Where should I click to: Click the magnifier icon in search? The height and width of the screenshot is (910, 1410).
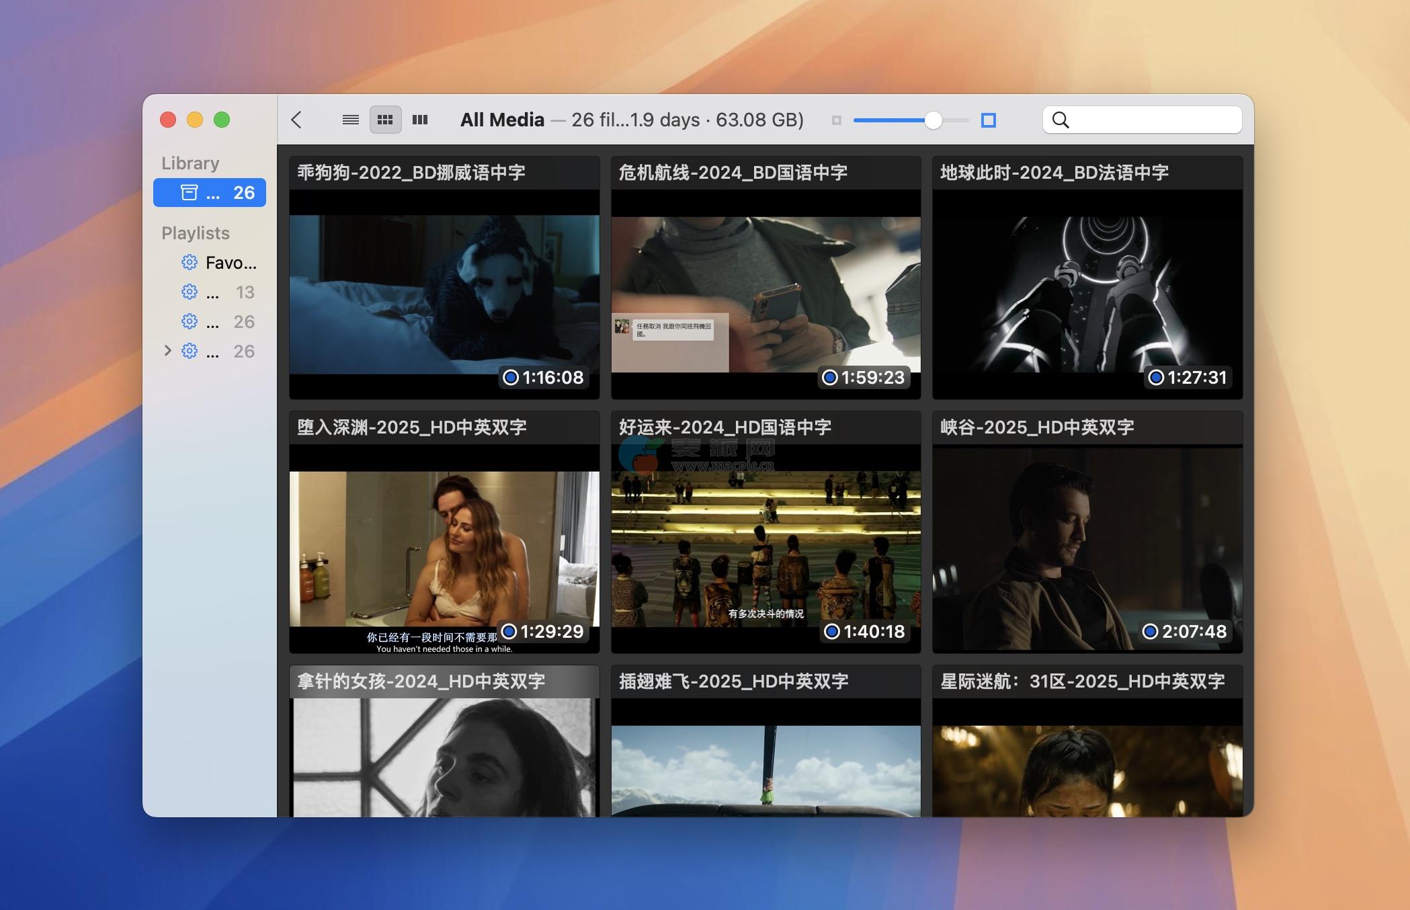tap(1061, 120)
